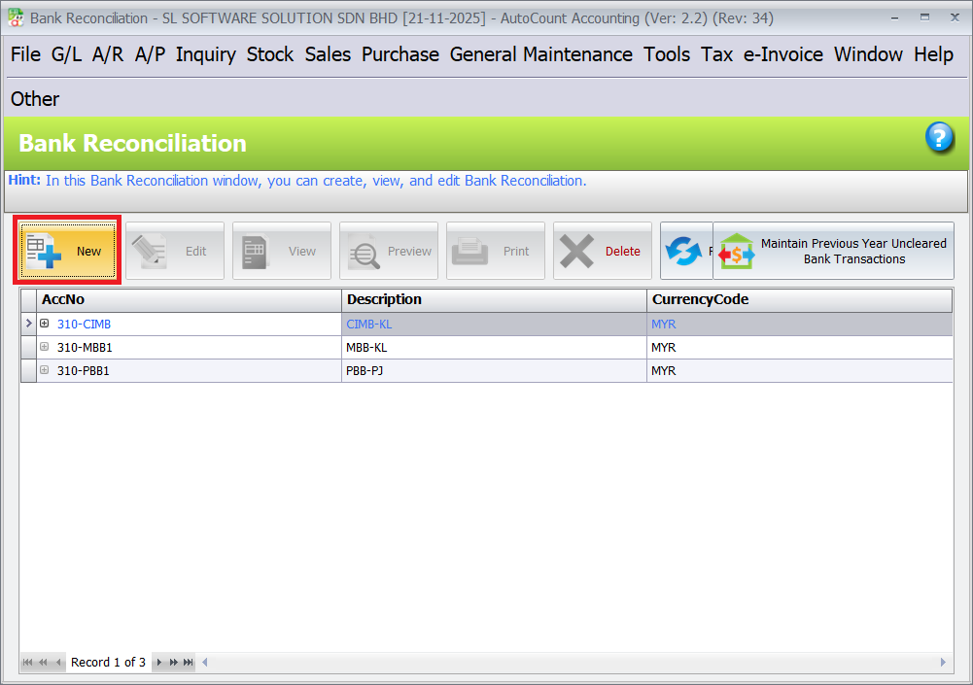Image resolution: width=973 pixels, height=685 pixels.
Task: Create a New bank reconciliation
Action: pyautogui.click(x=67, y=250)
